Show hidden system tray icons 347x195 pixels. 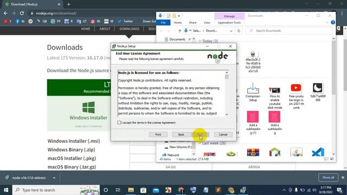point(284,190)
